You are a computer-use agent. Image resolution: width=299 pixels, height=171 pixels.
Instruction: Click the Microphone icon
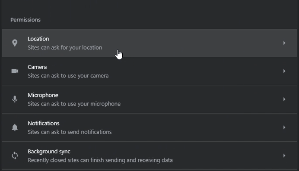tap(15, 99)
